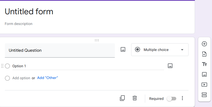Click Add "Other" link
Viewport: 212px width, 107px height.
point(47,78)
